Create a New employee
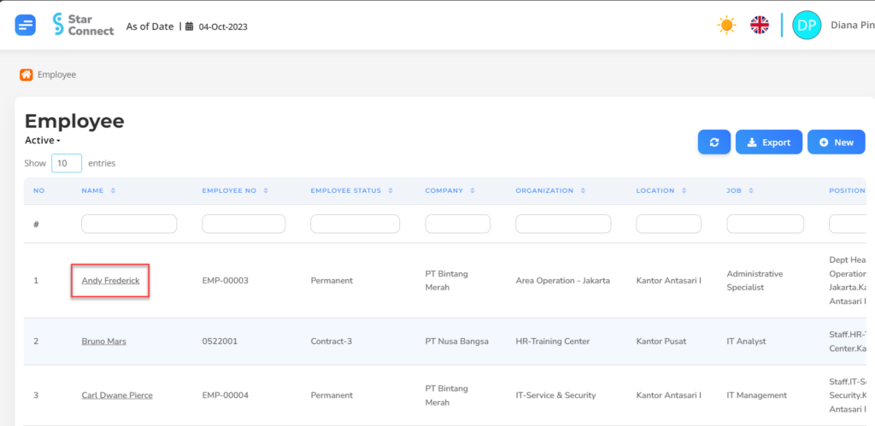The height and width of the screenshot is (426, 875). [837, 143]
